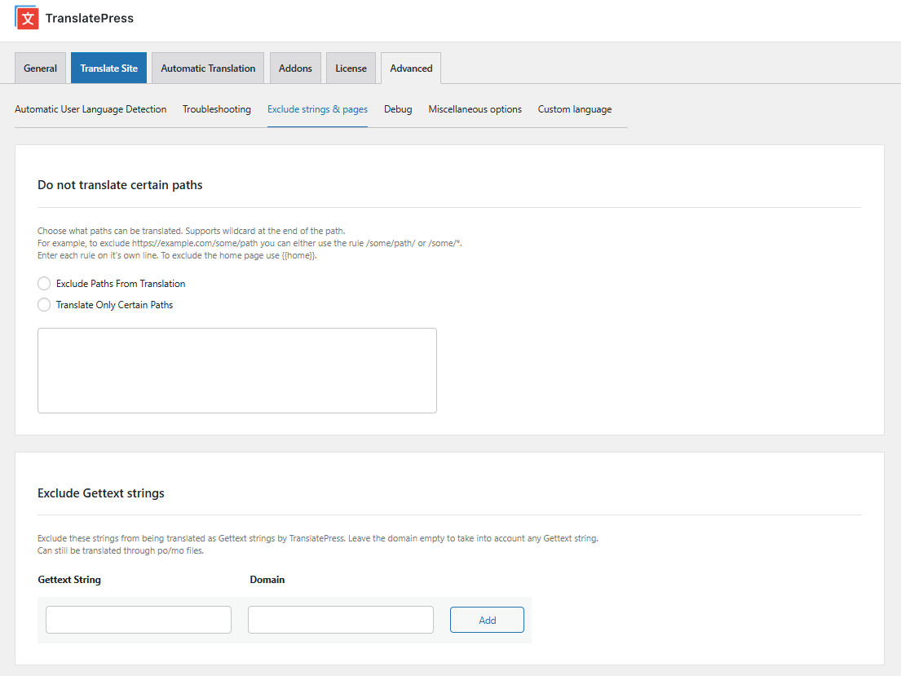Go to the Addons tab

coord(295,68)
